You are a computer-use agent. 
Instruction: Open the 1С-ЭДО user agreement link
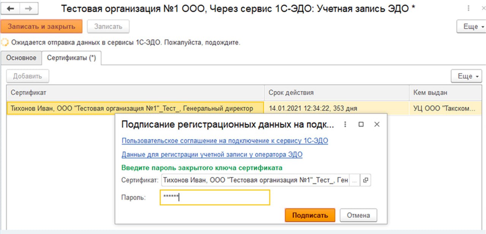[225, 141]
